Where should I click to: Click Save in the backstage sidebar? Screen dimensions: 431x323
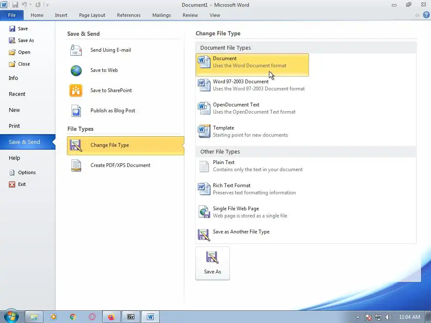(x=19, y=29)
